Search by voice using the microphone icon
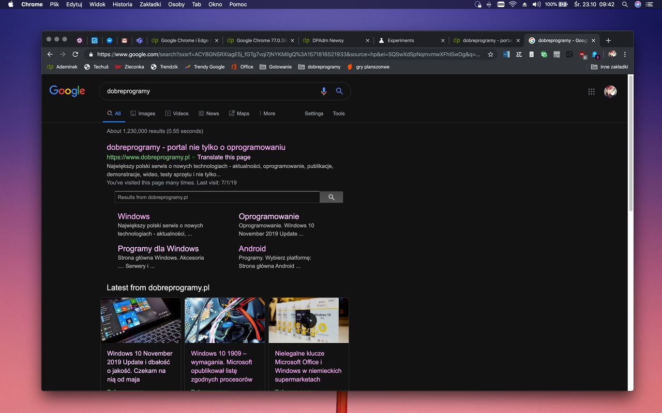This screenshot has height=413, width=662. click(324, 91)
